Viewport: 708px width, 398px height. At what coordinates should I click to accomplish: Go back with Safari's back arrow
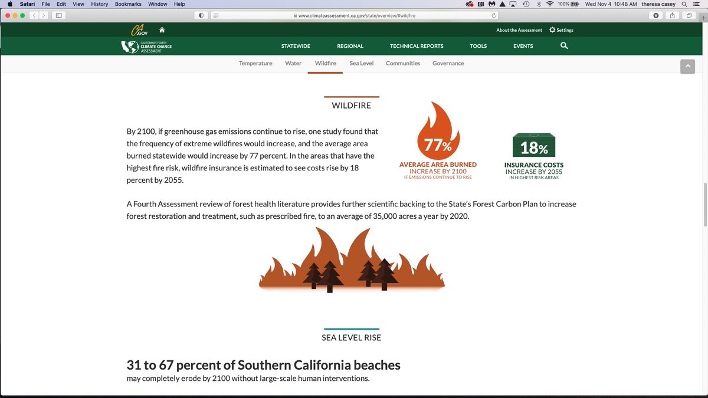(x=34, y=15)
